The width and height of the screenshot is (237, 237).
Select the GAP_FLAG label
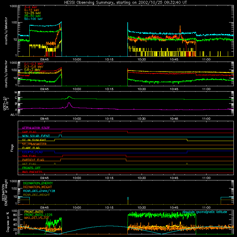pyautogui.click(x=29, y=132)
